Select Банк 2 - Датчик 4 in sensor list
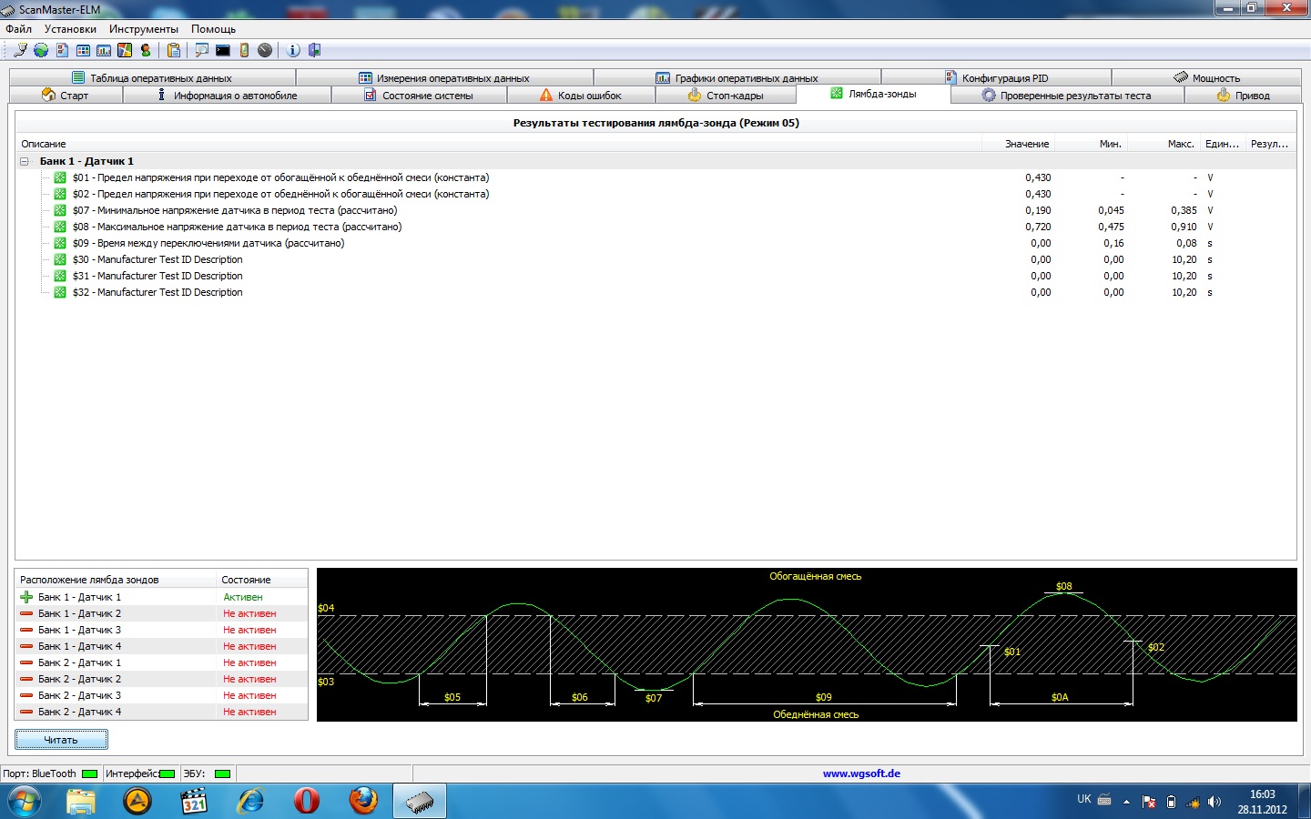The width and height of the screenshot is (1311, 819). (161, 712)
